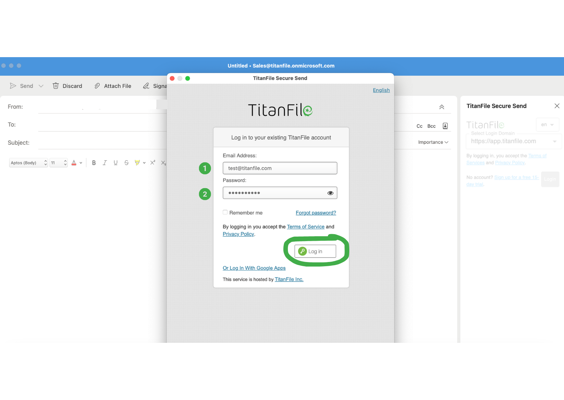Toggle strikethrough formatting in mail toolbar
Screen dimensions: 564x400
click(127, 163)
